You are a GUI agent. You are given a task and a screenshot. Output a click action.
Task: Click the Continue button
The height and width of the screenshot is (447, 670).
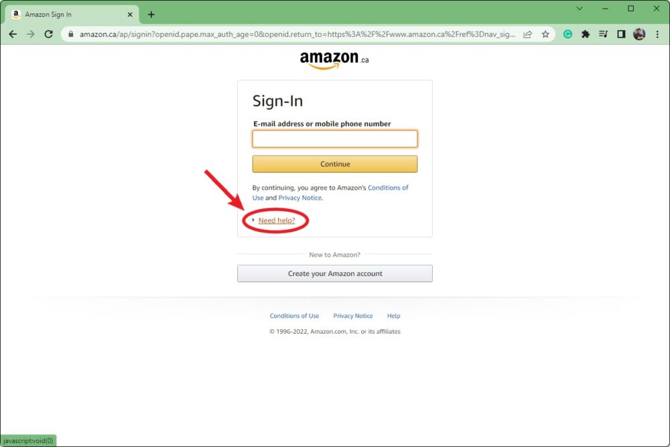tap(334, 164)
